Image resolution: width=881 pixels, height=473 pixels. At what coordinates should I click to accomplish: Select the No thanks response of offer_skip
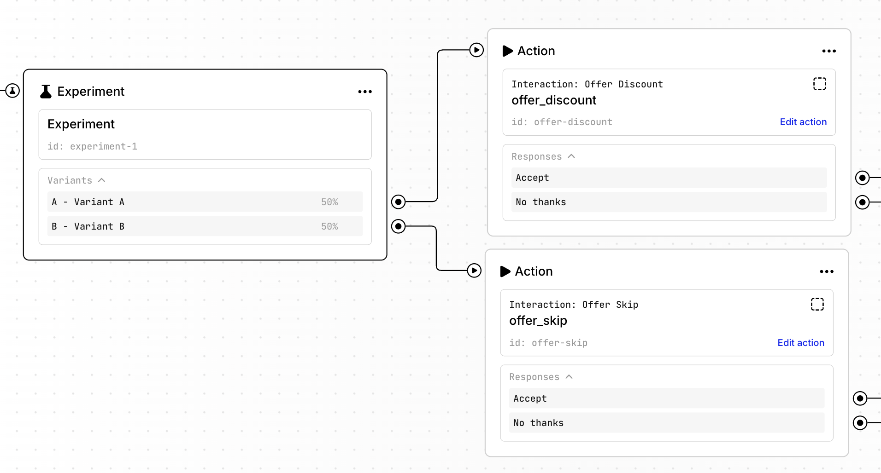point(666,423)
